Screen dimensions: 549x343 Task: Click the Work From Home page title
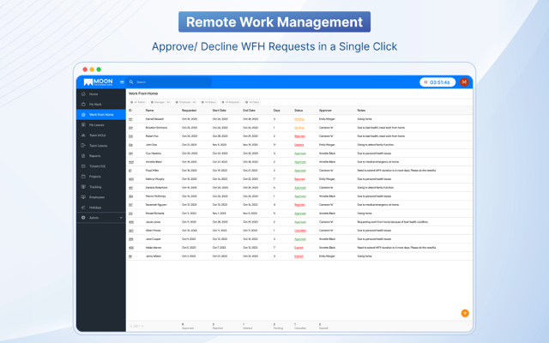tap(143, 93)
